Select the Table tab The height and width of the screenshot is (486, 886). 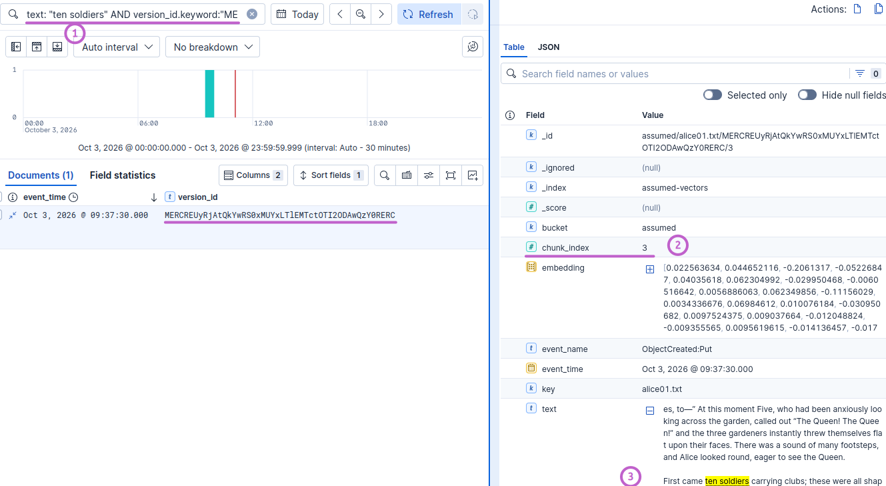pos(514,47)
